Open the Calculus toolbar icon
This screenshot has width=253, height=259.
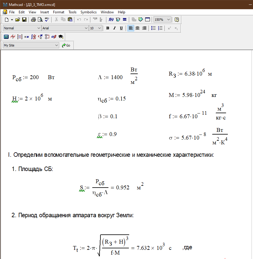[33, 37]
